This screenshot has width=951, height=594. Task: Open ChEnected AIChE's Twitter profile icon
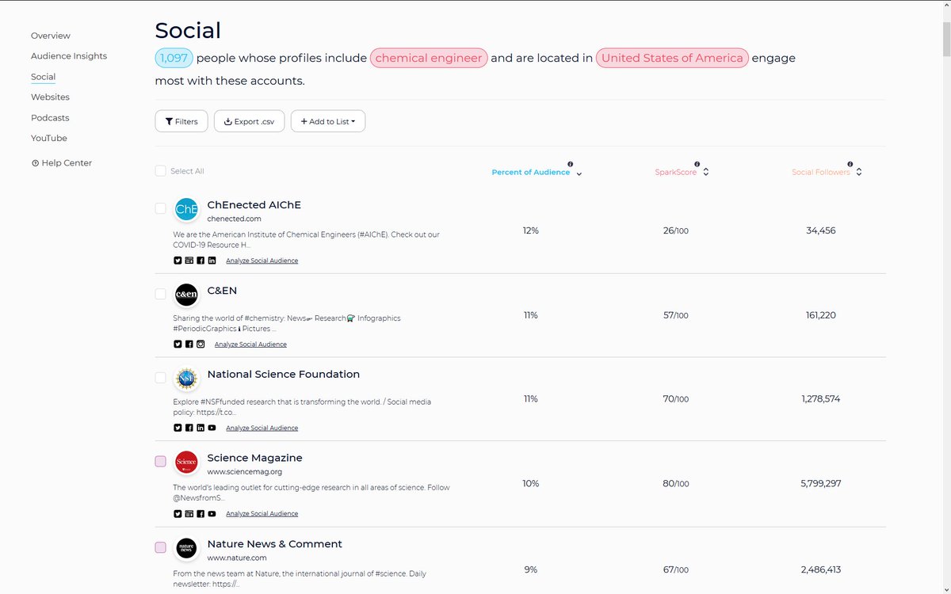click(178, 261)
